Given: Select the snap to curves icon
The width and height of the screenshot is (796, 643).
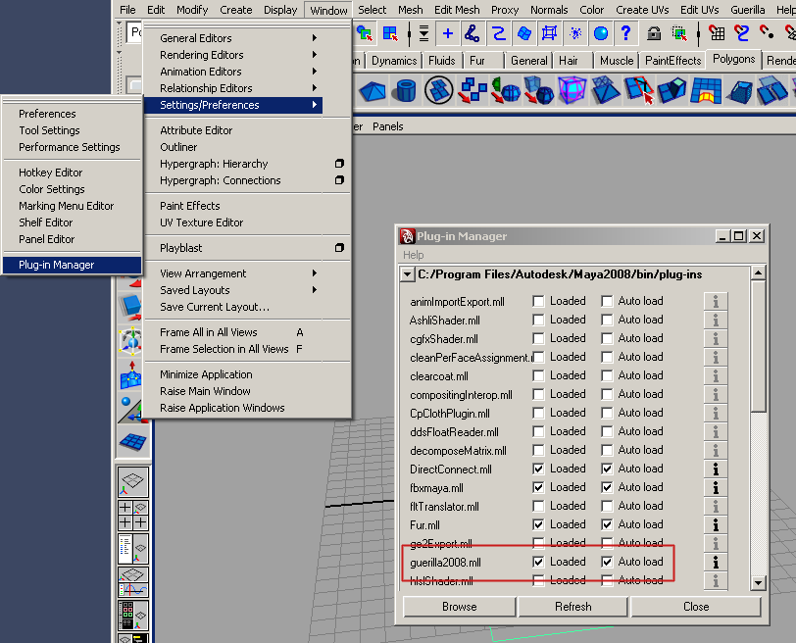Looking at the screenshot, I should click(473, 33).
